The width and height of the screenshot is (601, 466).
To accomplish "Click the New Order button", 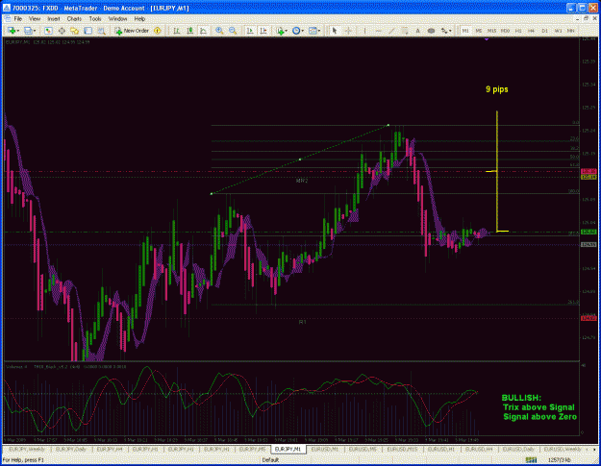I will click(132, 31).
